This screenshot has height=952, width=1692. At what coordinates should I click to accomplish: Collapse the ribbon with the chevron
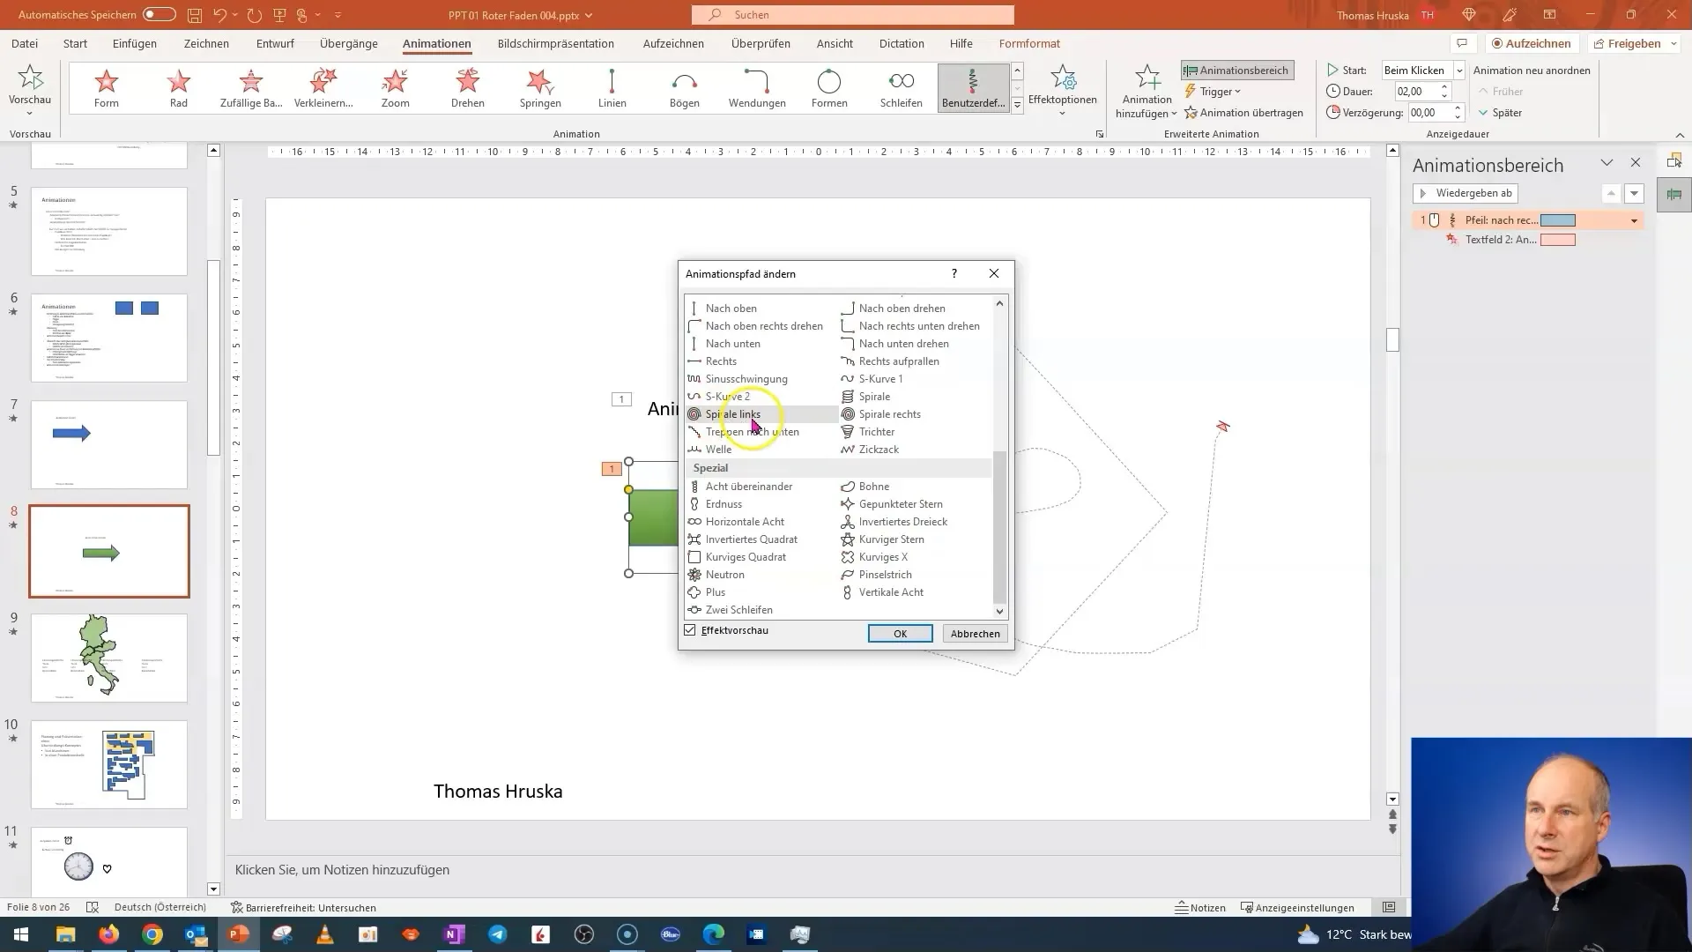[x=1680, y=135]
